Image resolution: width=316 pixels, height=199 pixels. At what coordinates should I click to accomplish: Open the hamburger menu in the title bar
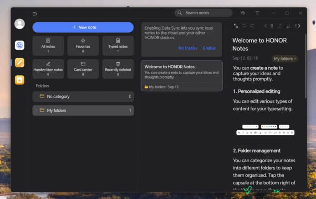coord(257,13)
